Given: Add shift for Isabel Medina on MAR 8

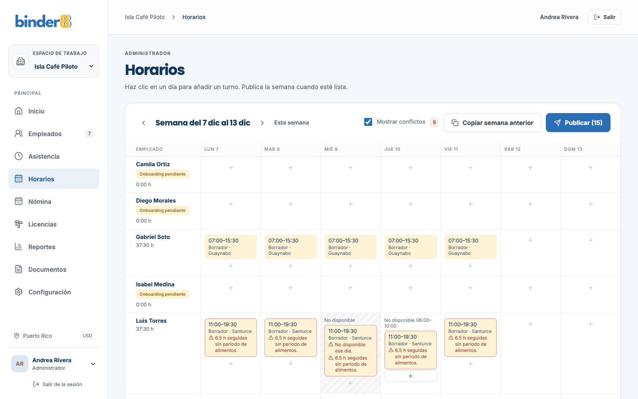Looking at the screenshot, I should 291,288.
